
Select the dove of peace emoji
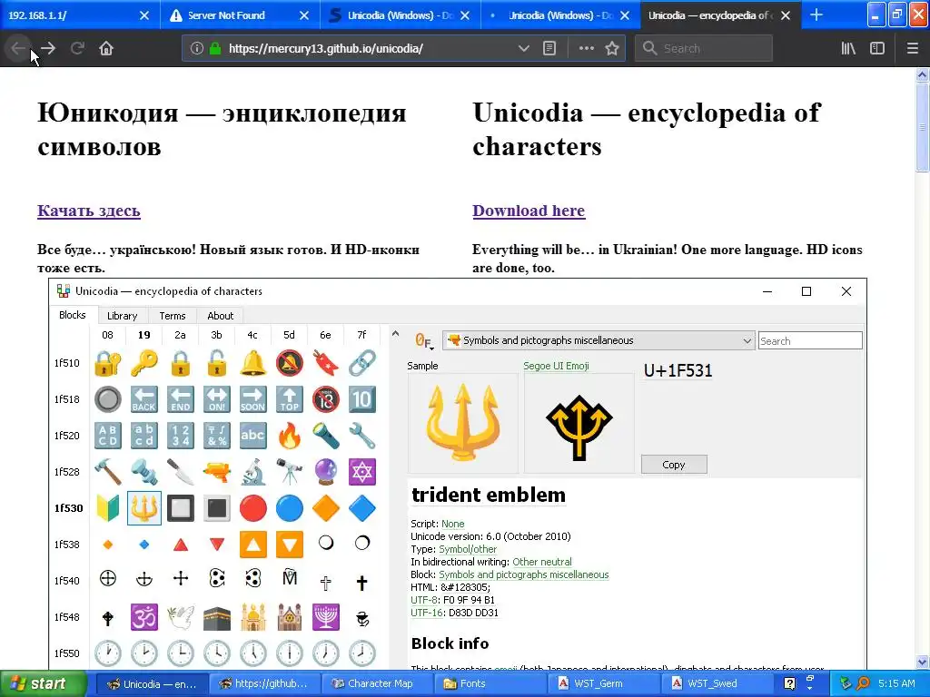181,617
